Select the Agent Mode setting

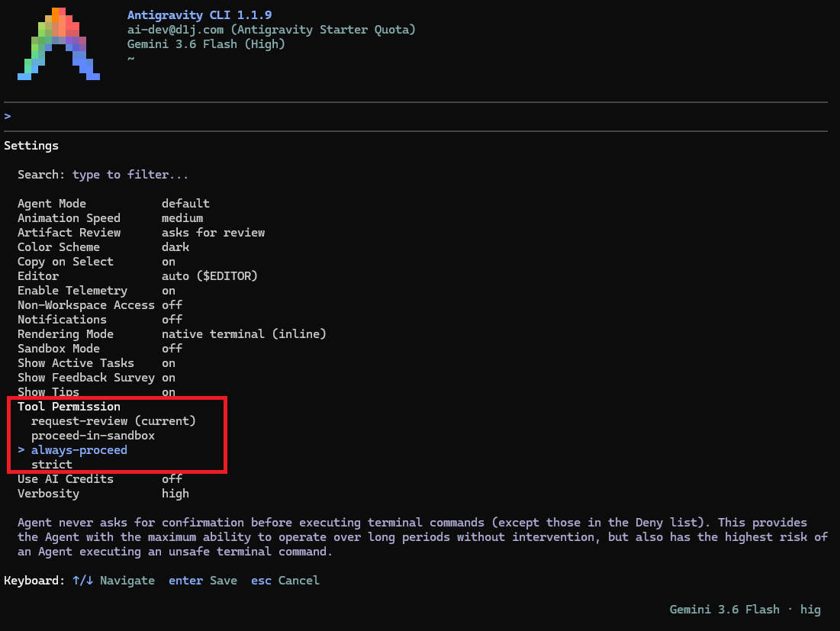pos(114,204)
